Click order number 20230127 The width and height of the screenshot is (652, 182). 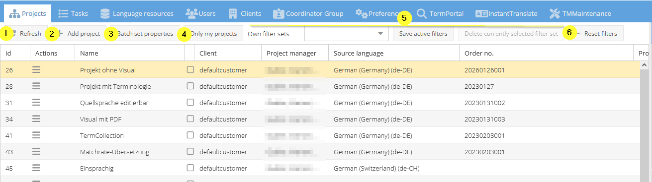pos(479,86)
